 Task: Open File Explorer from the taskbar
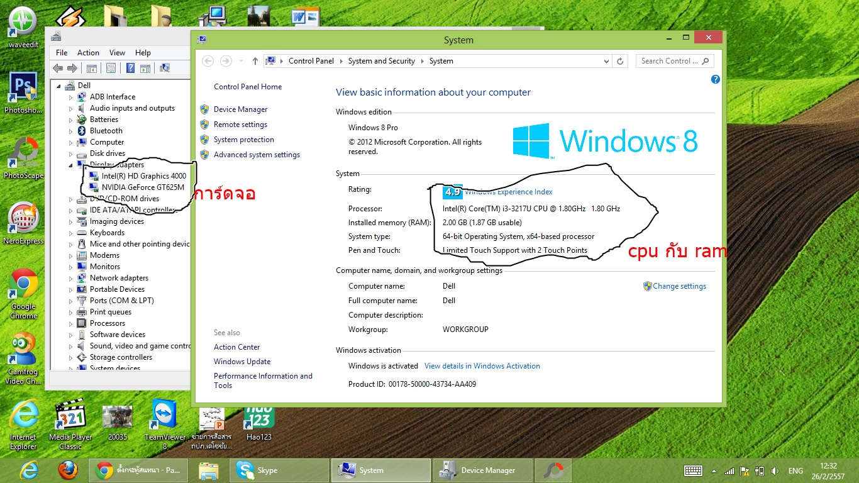click(208, 470)
